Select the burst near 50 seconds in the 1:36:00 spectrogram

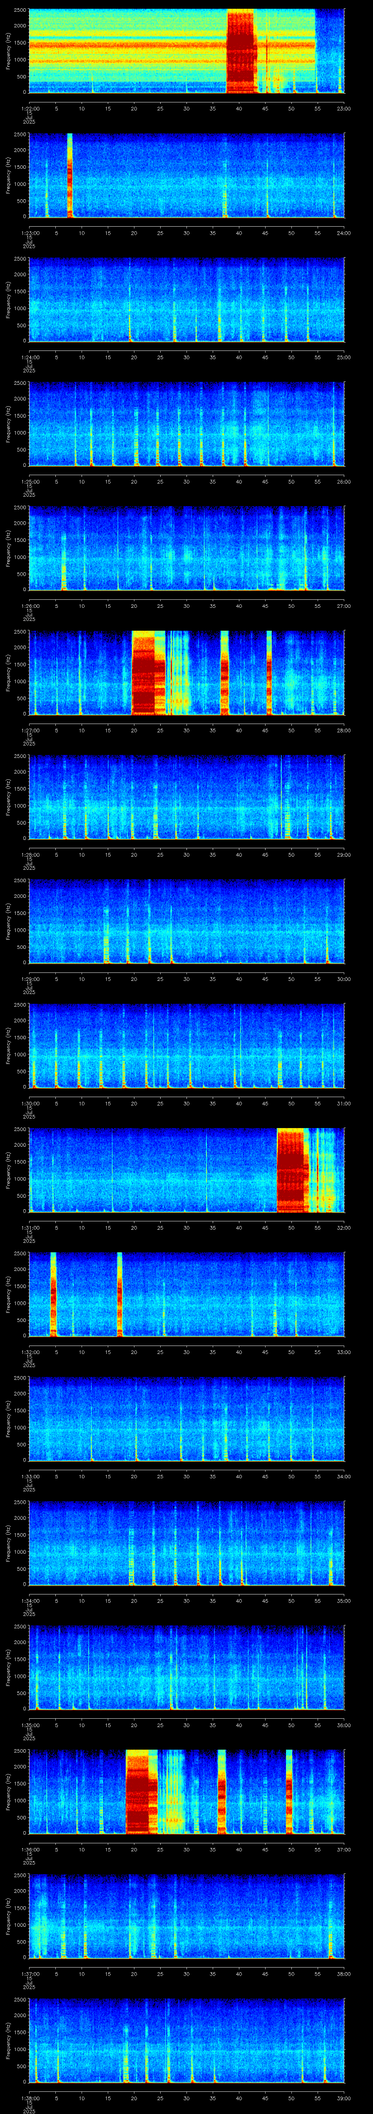pyautogui.click(x=289, y=1792)
